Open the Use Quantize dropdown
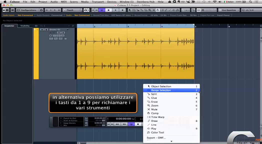 coord(229,10)
